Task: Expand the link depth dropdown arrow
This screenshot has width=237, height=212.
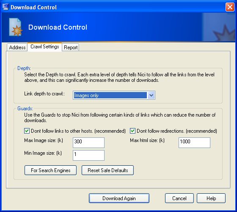Action: 152,95
